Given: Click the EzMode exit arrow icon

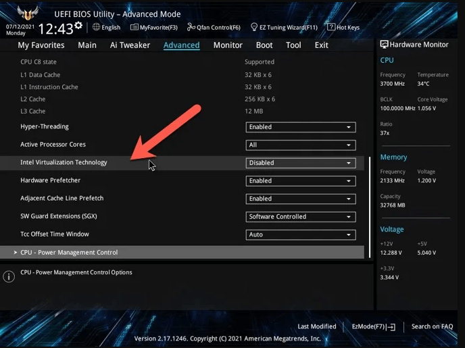Looking at the screenshot, I should (x=391, y=327).
